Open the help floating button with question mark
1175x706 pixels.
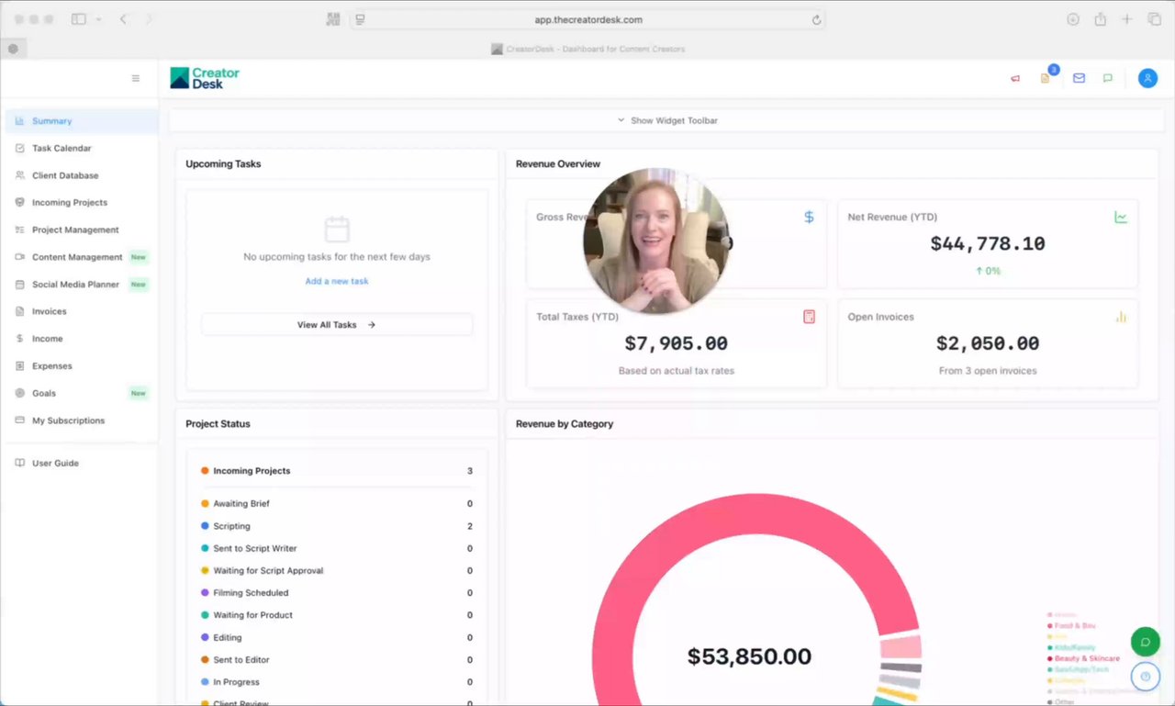coord(1145,678)
